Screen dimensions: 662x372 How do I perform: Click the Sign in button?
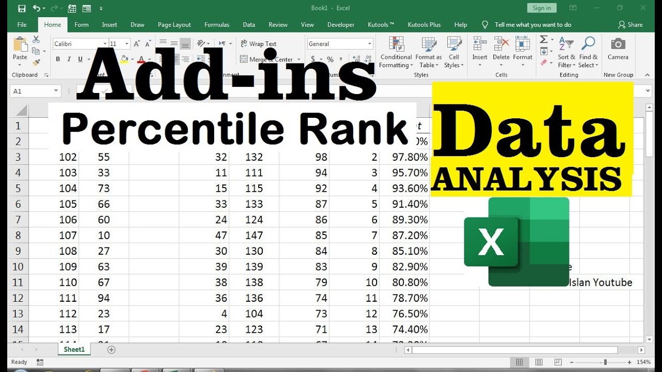coord(541,8)
